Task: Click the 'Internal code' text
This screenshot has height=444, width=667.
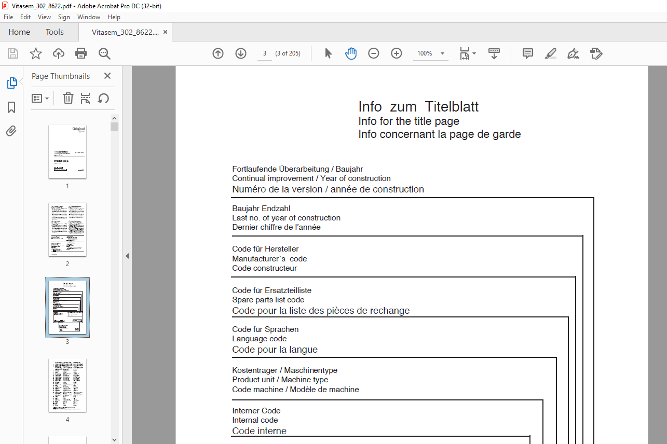Action: pos(255,420)
